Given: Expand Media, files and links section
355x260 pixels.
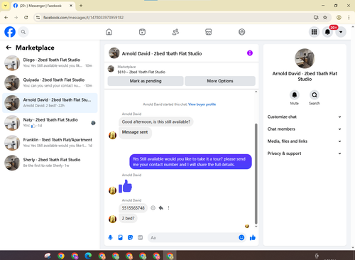Looking at the screenshot, I should tap(305, 141).
